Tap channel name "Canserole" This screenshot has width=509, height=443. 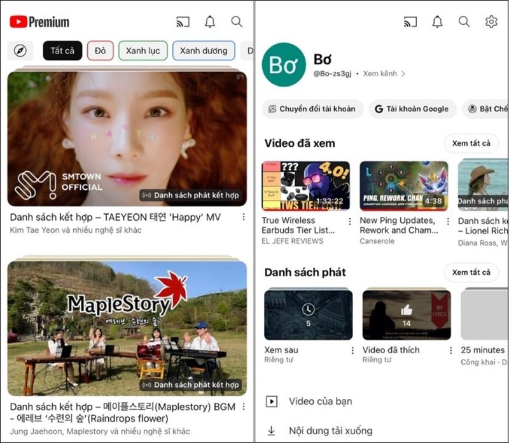coord(377,241)
